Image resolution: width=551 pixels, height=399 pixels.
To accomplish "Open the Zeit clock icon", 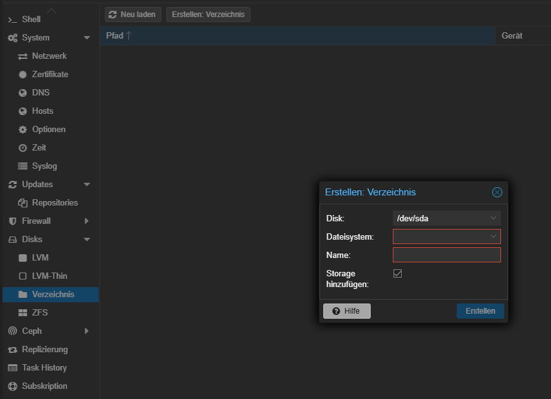I will [x=23, y=148].
